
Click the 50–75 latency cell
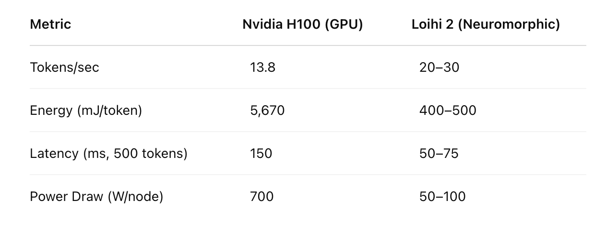click(x=439, y=154)
